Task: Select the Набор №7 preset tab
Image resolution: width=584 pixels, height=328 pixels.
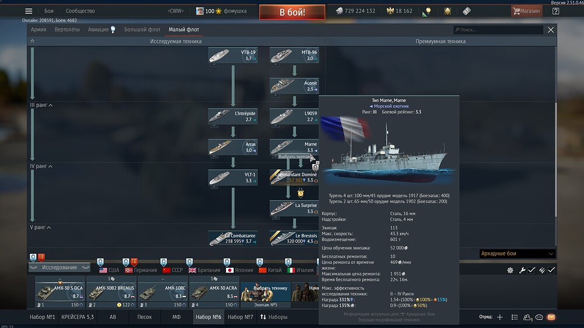Action: click(241, 317)
